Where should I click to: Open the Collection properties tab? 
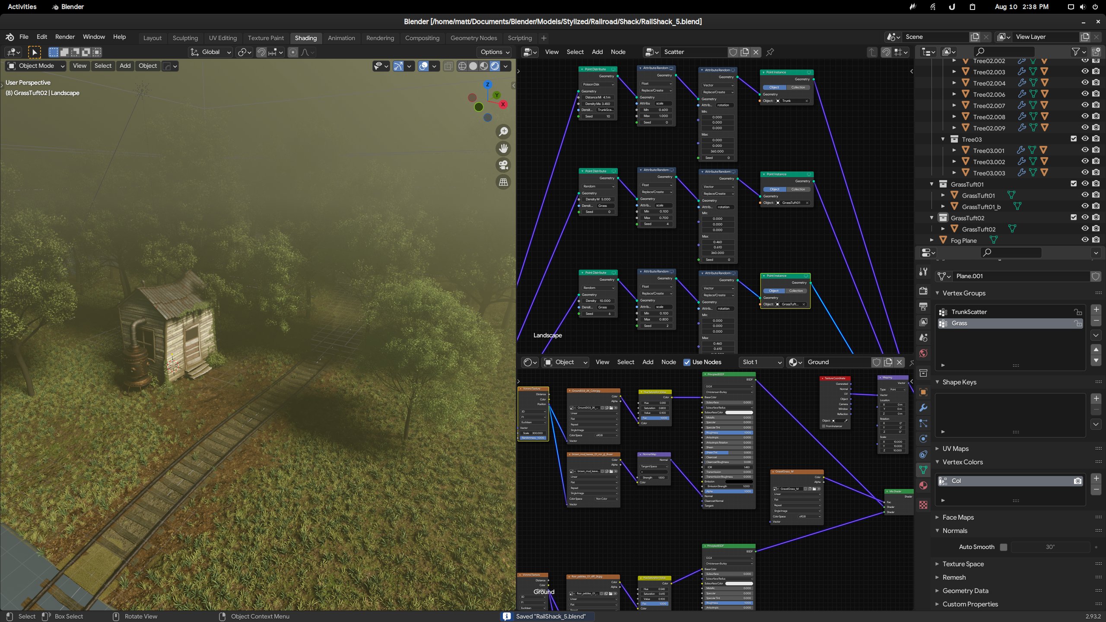pos(923,373)
